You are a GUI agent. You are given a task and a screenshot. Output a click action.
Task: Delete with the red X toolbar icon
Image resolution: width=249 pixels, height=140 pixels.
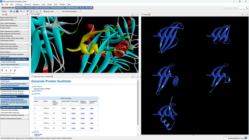click(x=28, y=11)
